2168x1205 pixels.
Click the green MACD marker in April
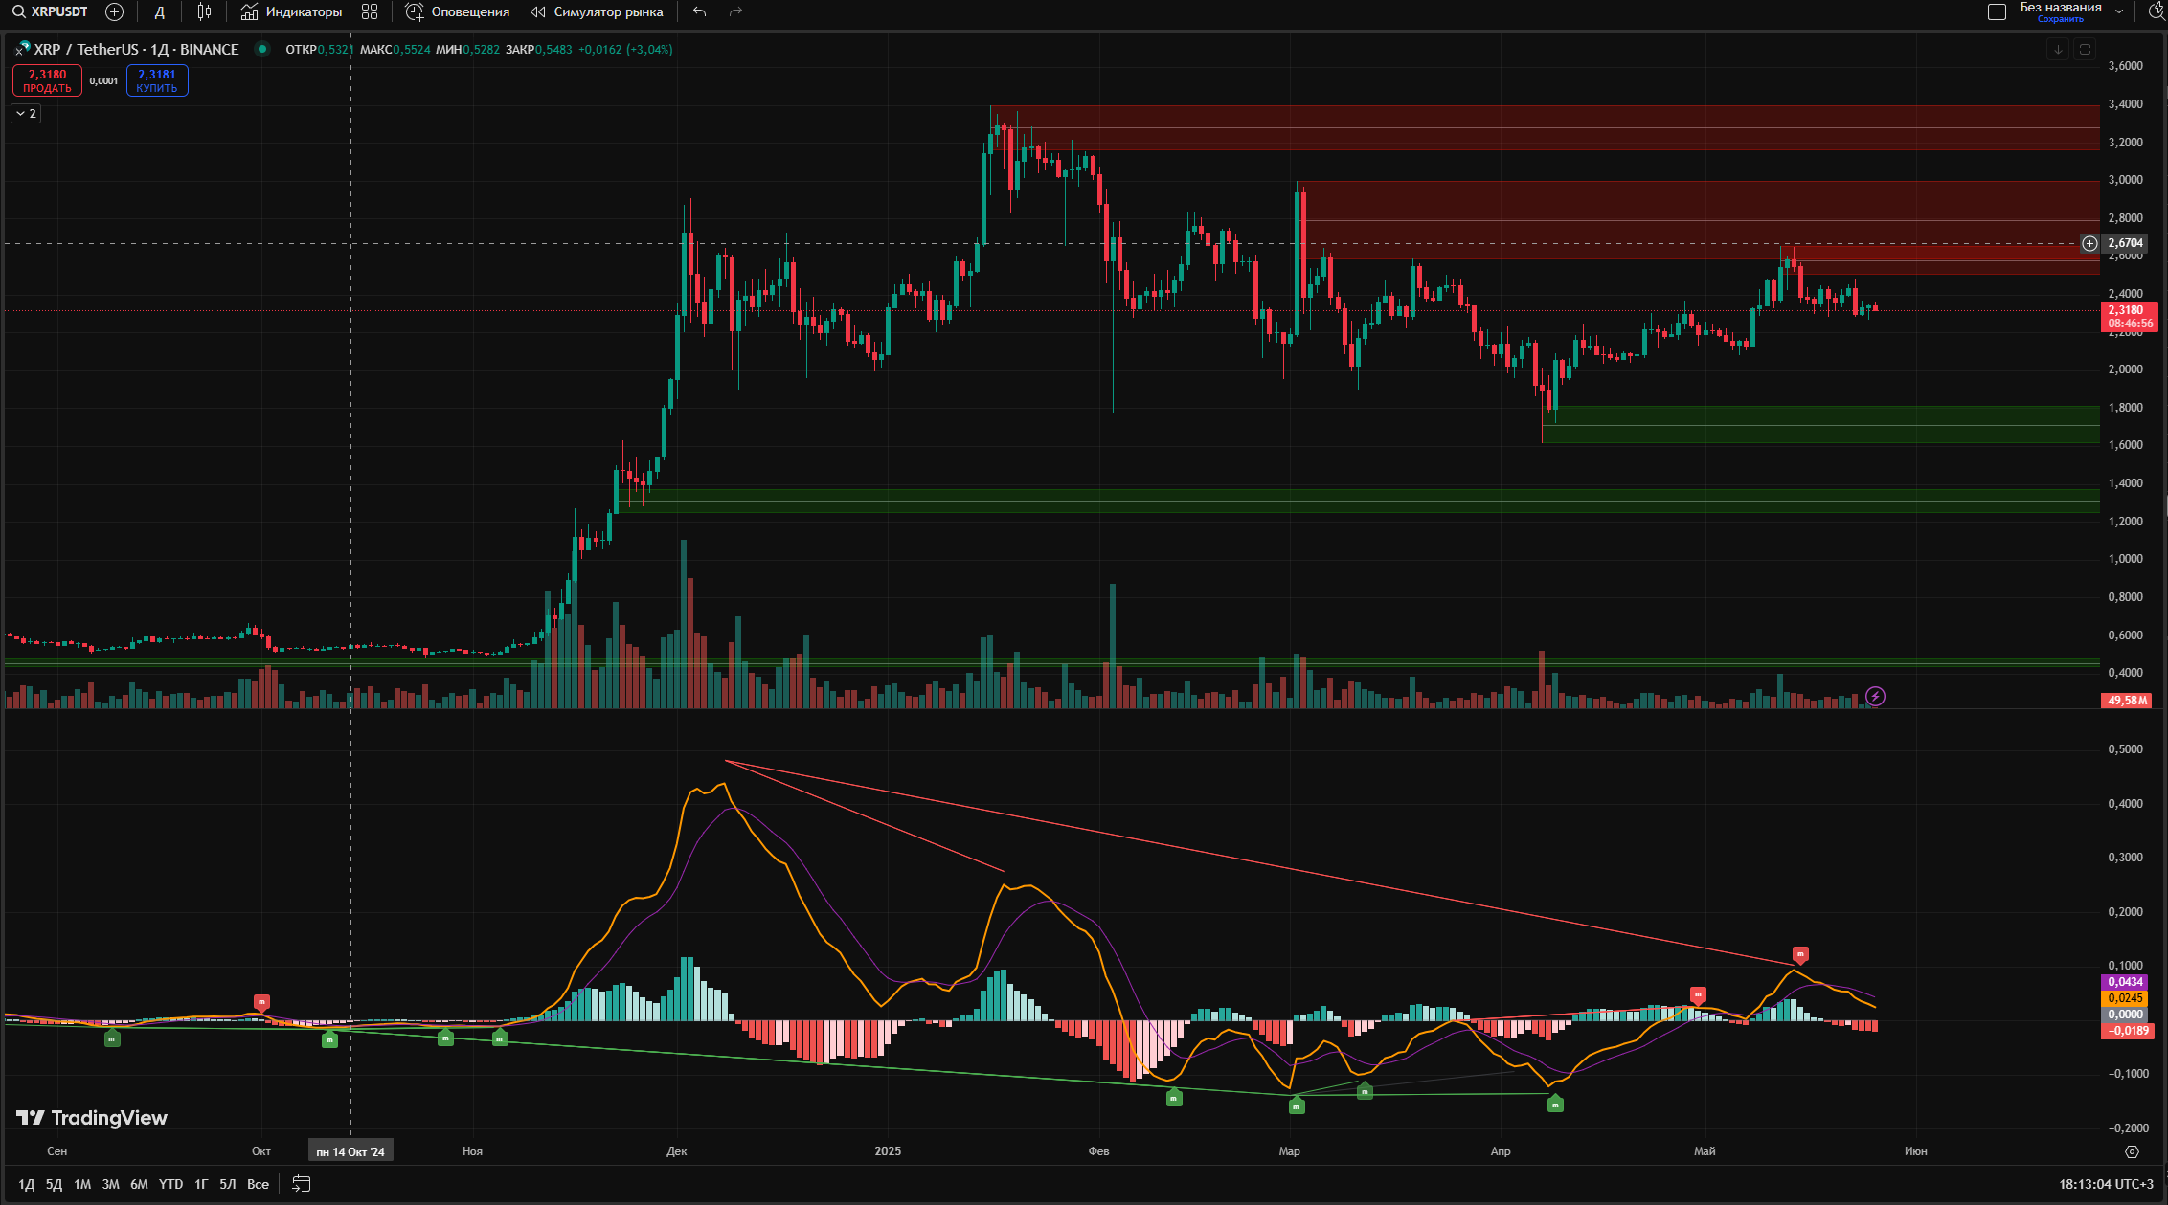(x=1555, y=1104)
